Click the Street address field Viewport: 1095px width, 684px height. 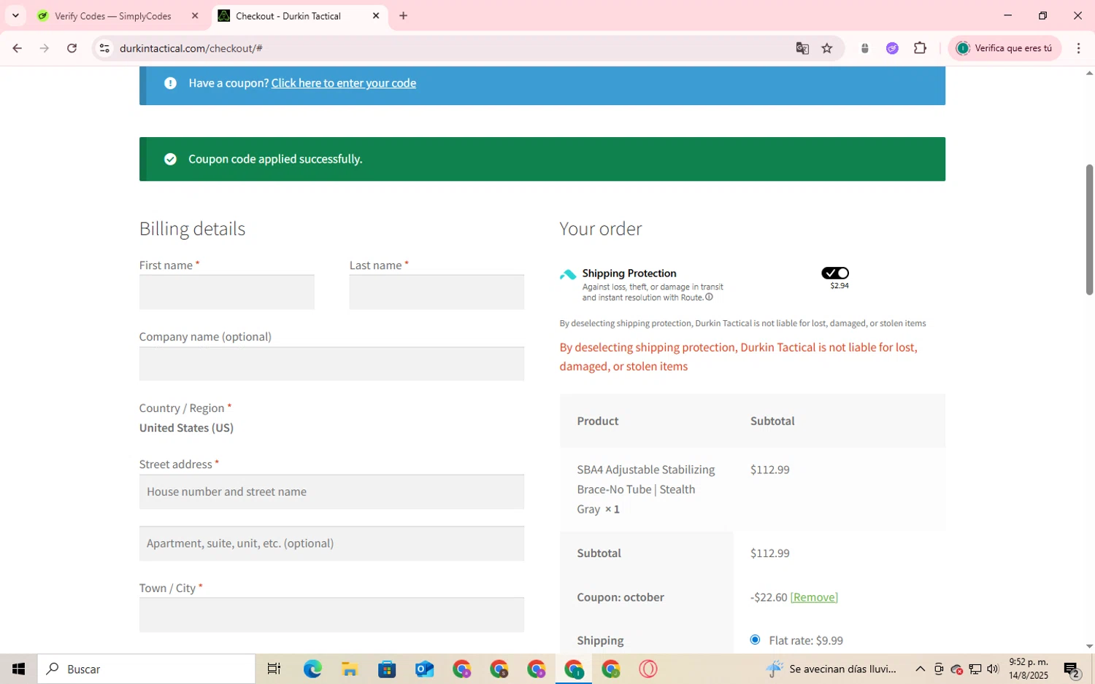tap(331, 491)
